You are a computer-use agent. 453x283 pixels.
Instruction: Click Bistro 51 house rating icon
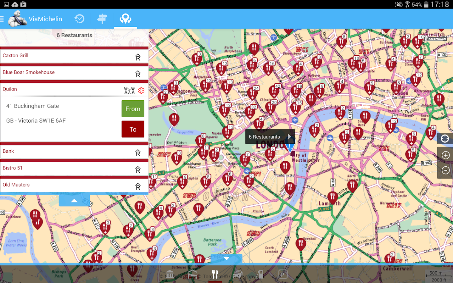point(138,170)
